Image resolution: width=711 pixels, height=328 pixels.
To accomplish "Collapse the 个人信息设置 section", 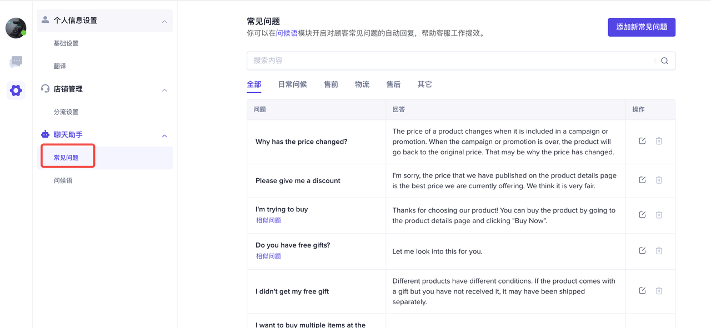I will [164, 21].
